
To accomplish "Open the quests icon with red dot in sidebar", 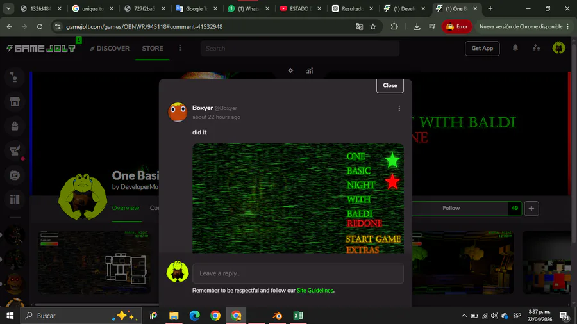I will (x=15, y=150).
